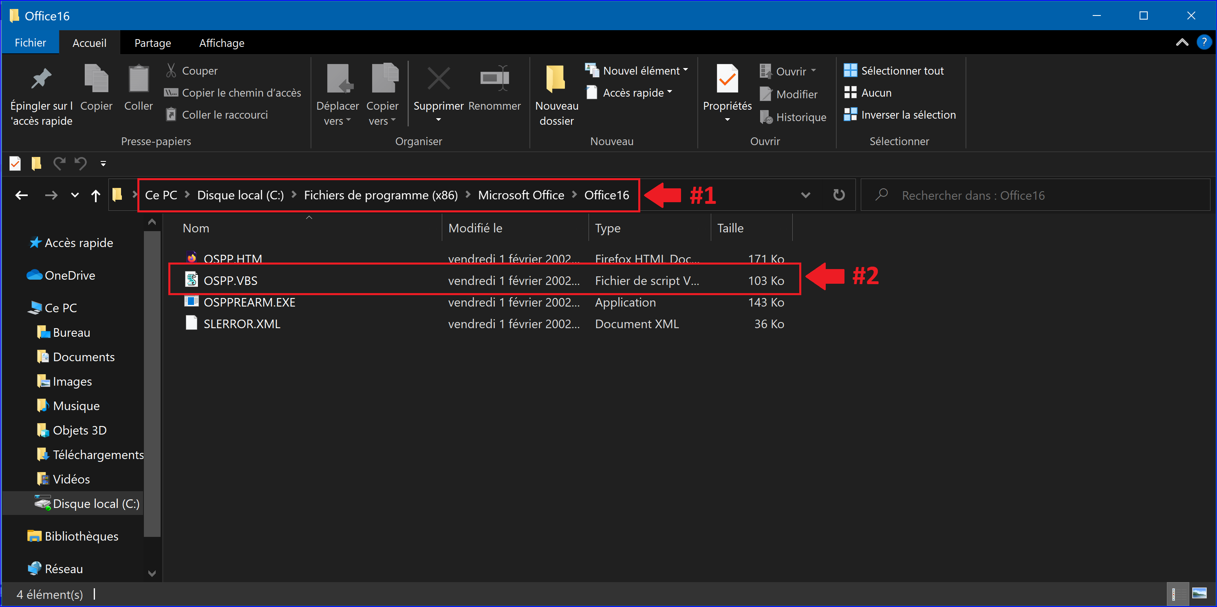This screenshot has height=607, width=1217.
Task: Open the blue Help question icon
Action: (1204, 42)
